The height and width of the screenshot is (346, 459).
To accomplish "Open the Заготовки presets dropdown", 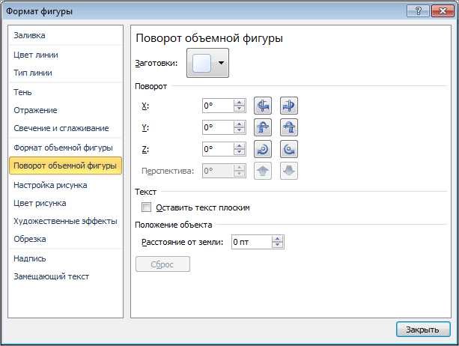I will pos(208,64).
